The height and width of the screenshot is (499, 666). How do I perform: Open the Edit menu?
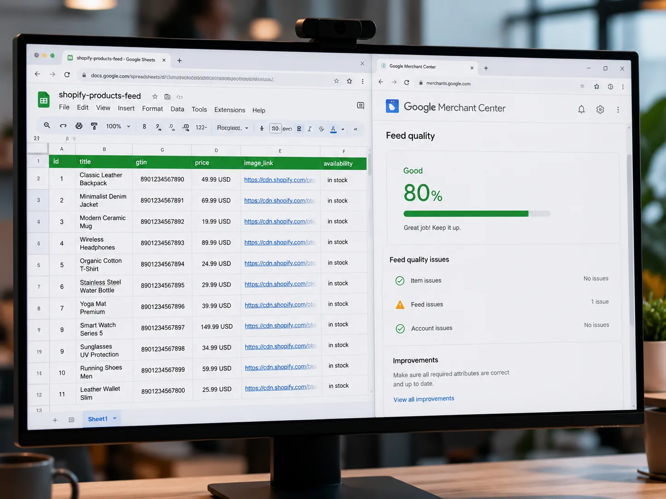(x=83, y=108)
